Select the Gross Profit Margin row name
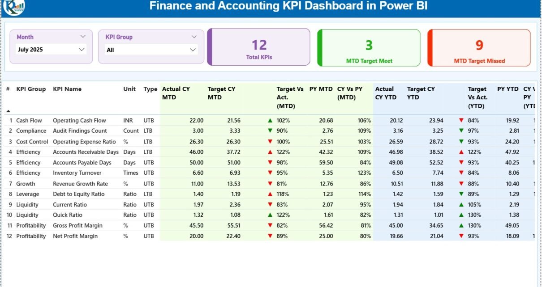This screenshot has width=542, height=287. [77, 226]
